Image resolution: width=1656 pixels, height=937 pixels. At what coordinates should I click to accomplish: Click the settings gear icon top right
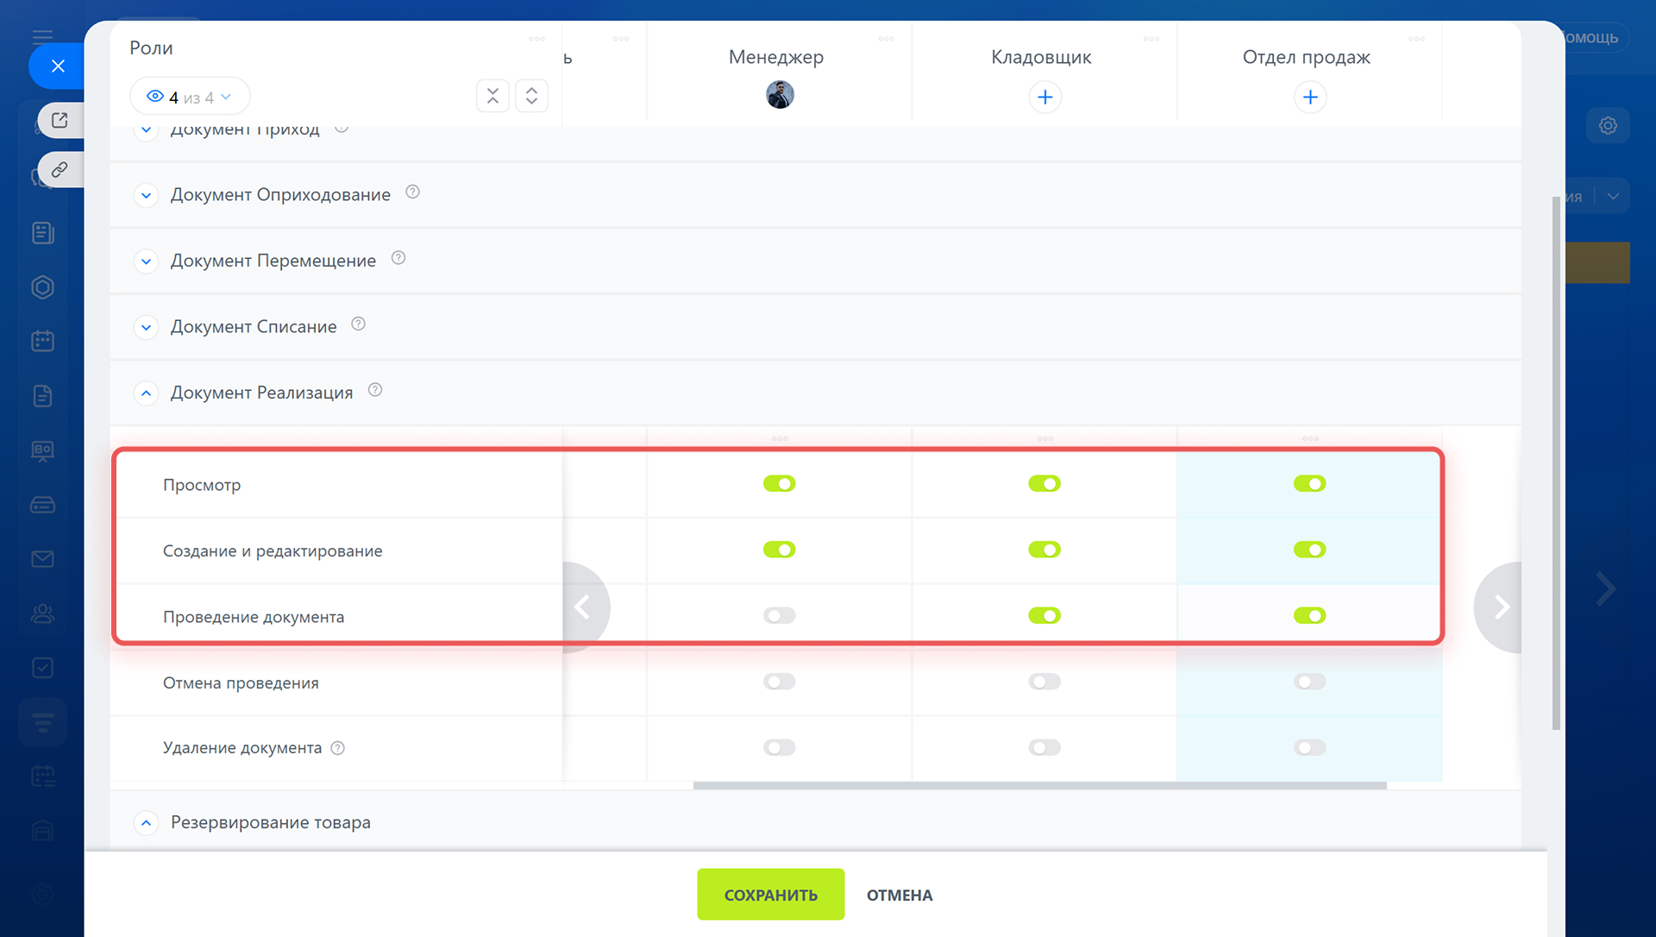[1608, 126]
